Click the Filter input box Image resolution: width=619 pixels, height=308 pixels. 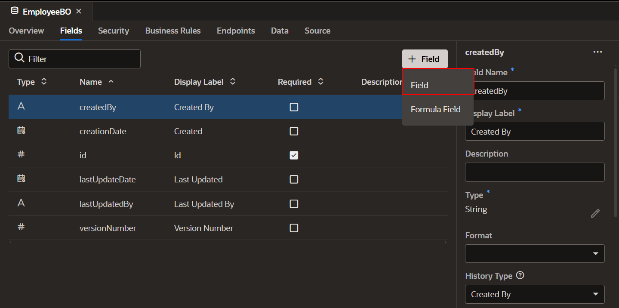point(74,59)
